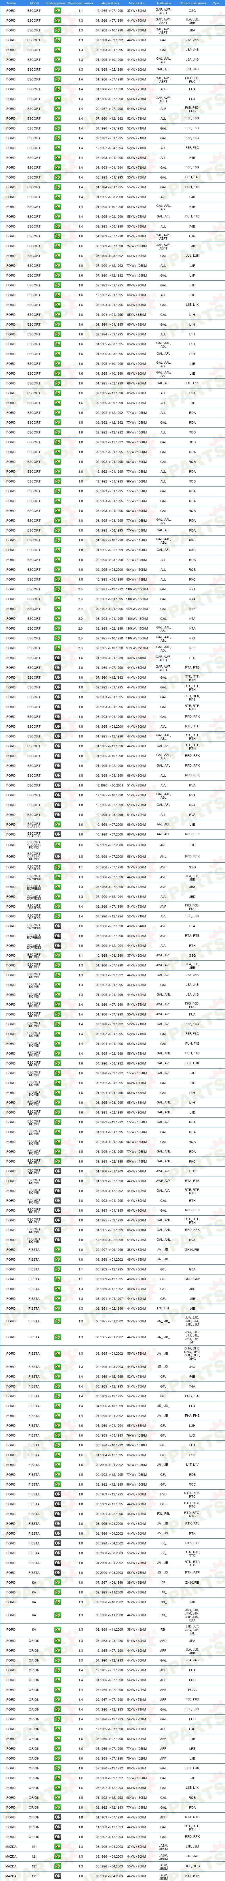Click petrol icon in FIESTA 1.6 LUH row
Image resolution: width=225 pixels, height=1881 pixels.
coord(58,1425)
